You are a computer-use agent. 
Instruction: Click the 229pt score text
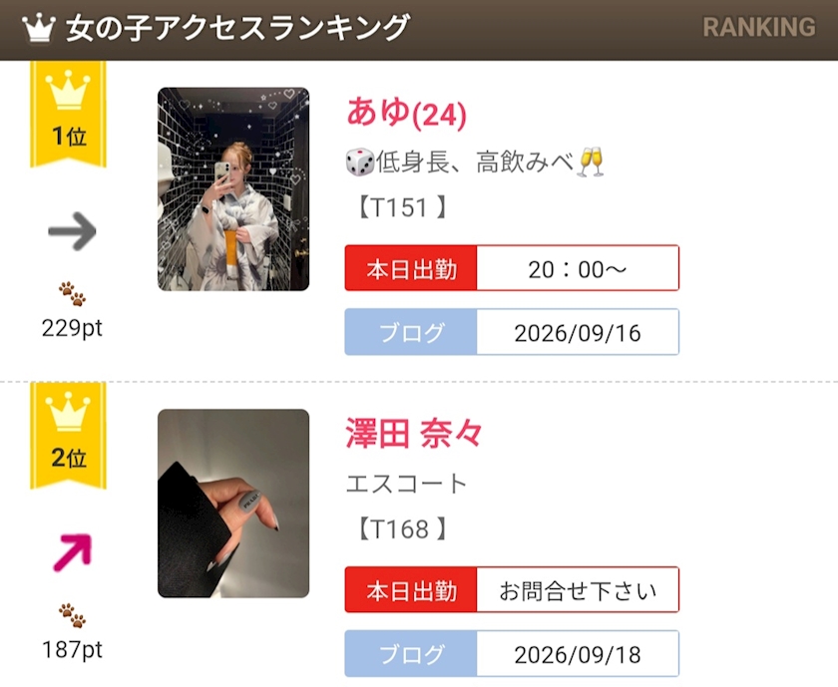(72, 328)
